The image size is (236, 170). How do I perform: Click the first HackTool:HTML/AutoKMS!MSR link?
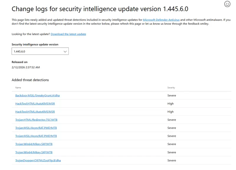click(x=35, y=104)
